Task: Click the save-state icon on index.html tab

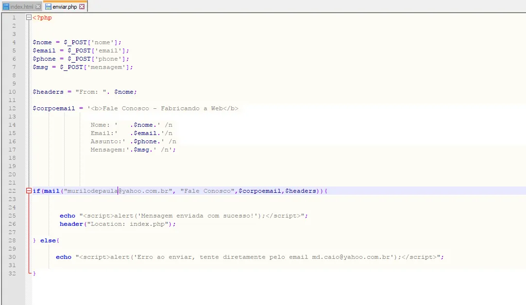Action: (x=6, y=7)
